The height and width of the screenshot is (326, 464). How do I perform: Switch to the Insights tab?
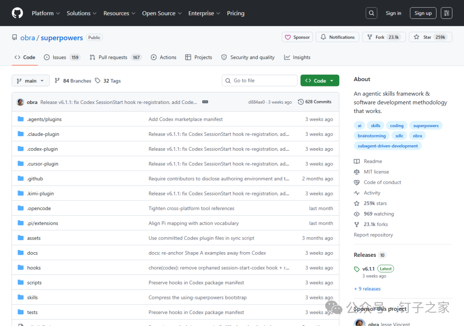coord(297,58)
